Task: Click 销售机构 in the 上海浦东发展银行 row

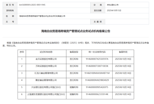Action: [74, 94]
